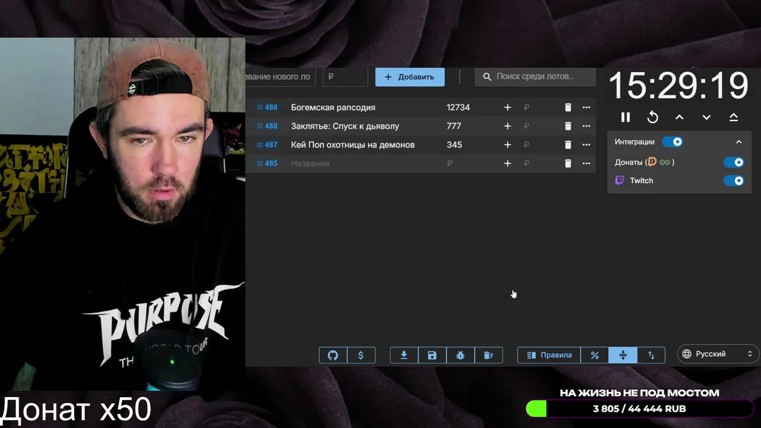Viewport: 761px width, 428px height.
Task: Add amount to Заклятье: Спуск к дьяволу
Action: (x=507, y=126)
